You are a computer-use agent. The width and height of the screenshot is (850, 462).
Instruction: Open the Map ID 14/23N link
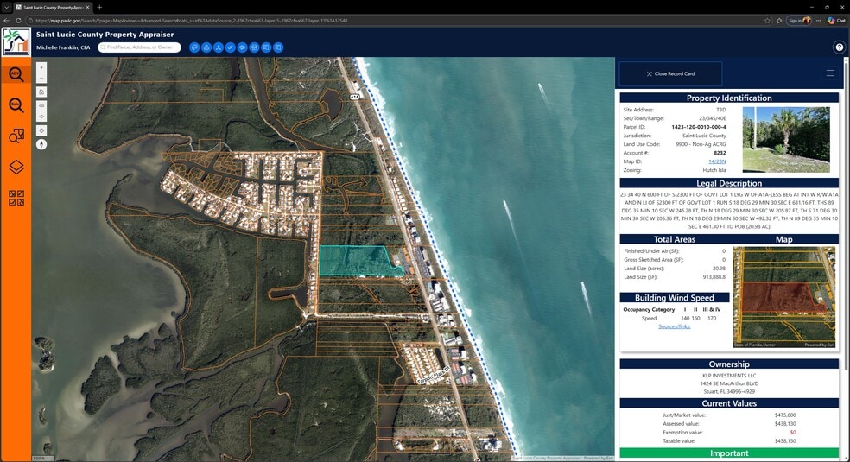(717, 161)
